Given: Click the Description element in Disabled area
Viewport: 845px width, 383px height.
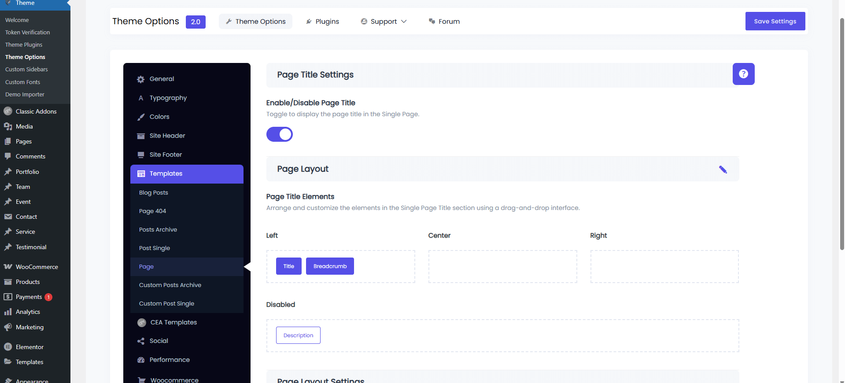Looking at the screenshot, I should [298, 335].
